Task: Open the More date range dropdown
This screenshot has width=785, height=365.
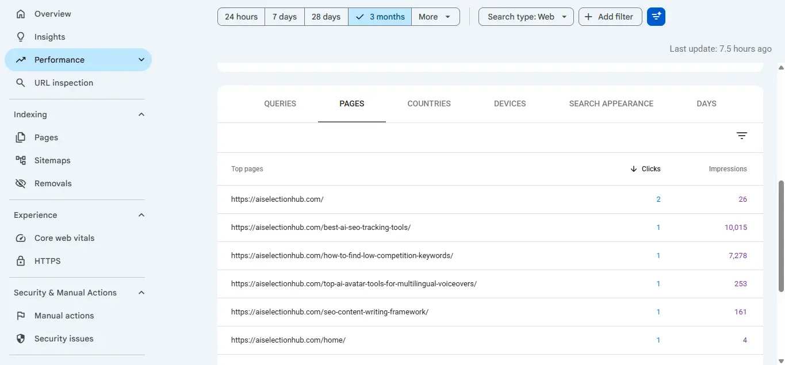Action: pos(435,17)
